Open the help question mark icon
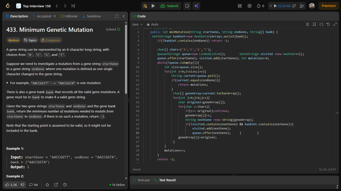 [65, 185]
